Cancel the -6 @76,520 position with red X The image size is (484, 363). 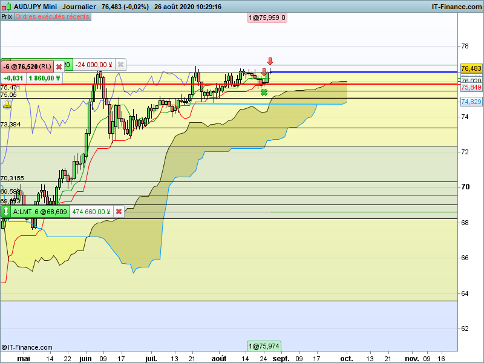click(59, 67)
